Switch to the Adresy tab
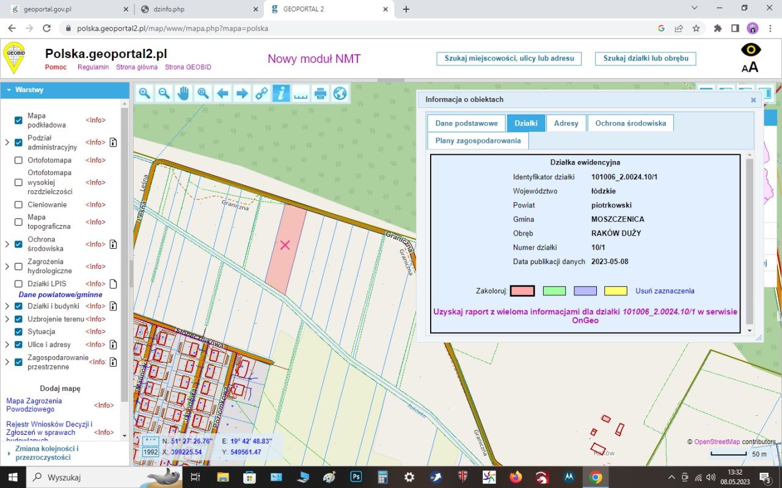The width and height of the screenshot is (782, 488). (566, 123)
